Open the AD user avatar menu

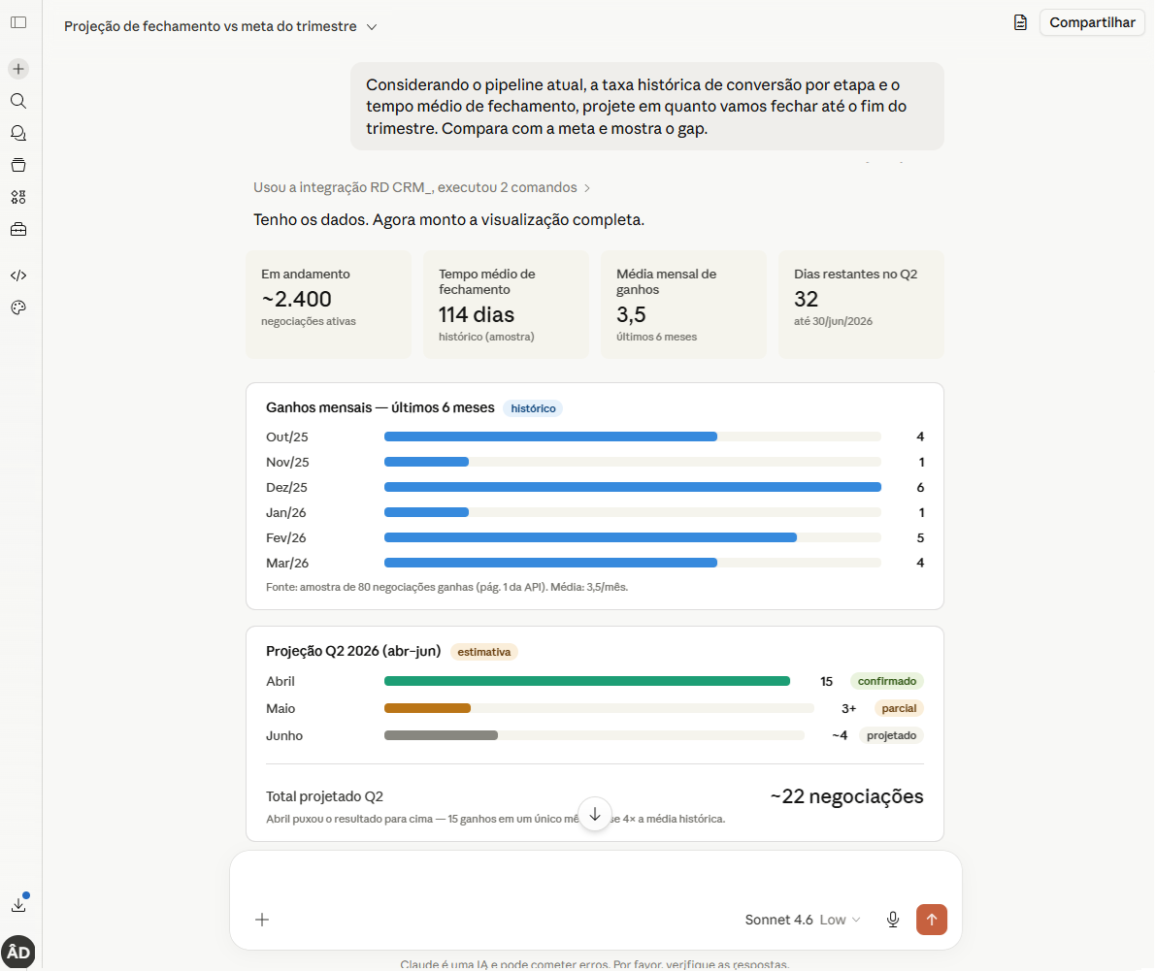18,952
